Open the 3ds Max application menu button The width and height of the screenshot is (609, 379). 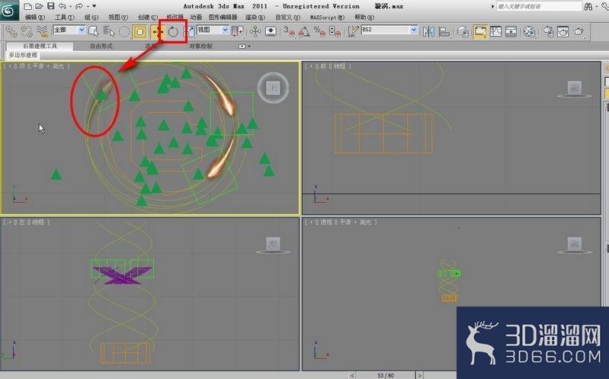pos(9,11)
